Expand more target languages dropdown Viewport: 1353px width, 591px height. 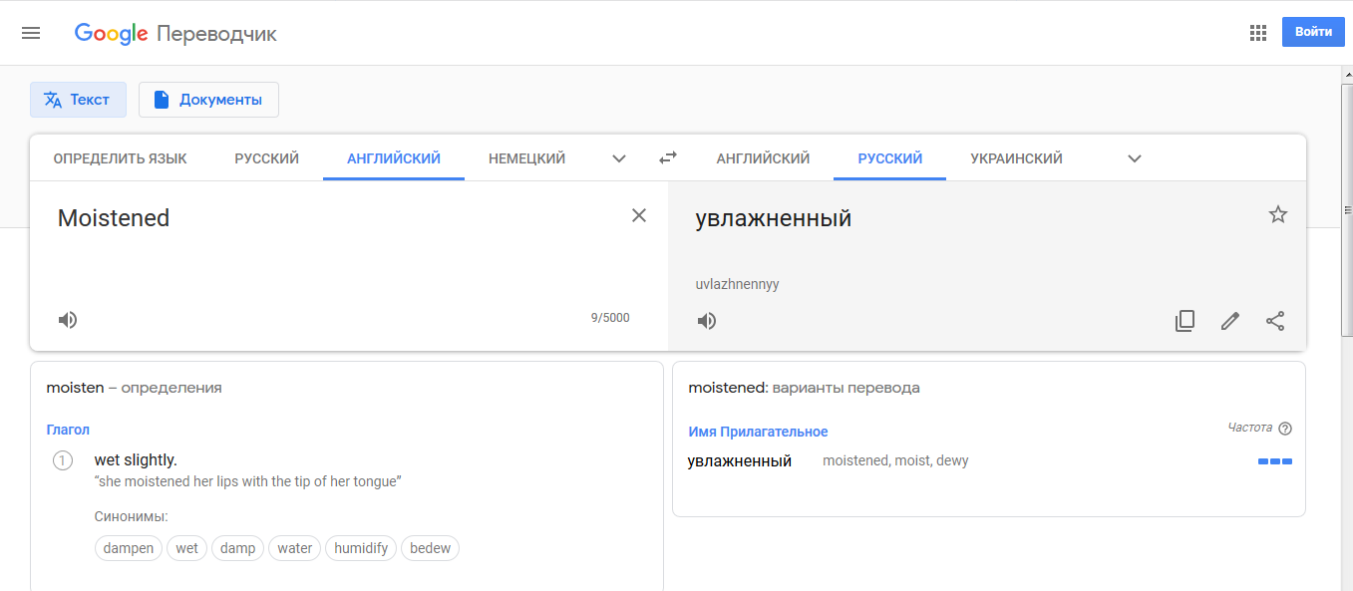coord(1135,158)
